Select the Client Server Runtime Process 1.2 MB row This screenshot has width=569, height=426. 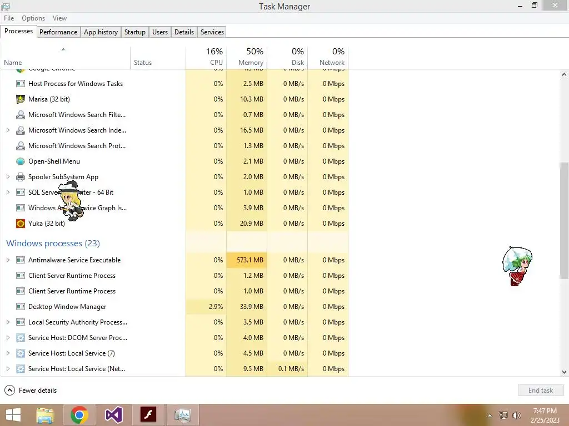(174, 276)
